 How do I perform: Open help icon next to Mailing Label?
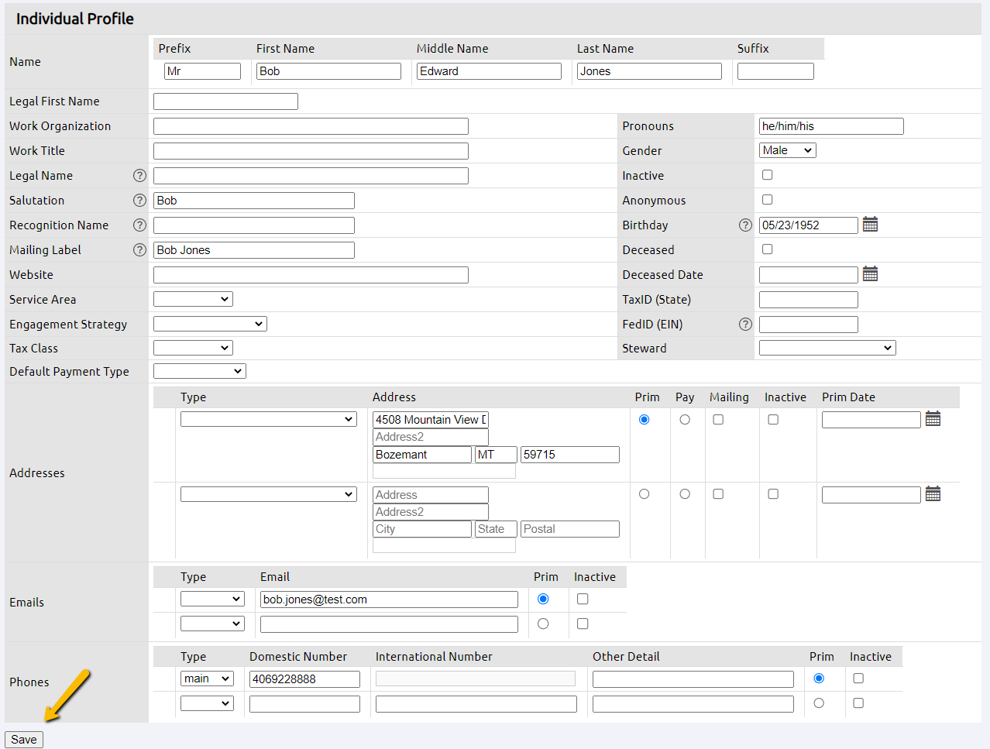coord(139,250)
